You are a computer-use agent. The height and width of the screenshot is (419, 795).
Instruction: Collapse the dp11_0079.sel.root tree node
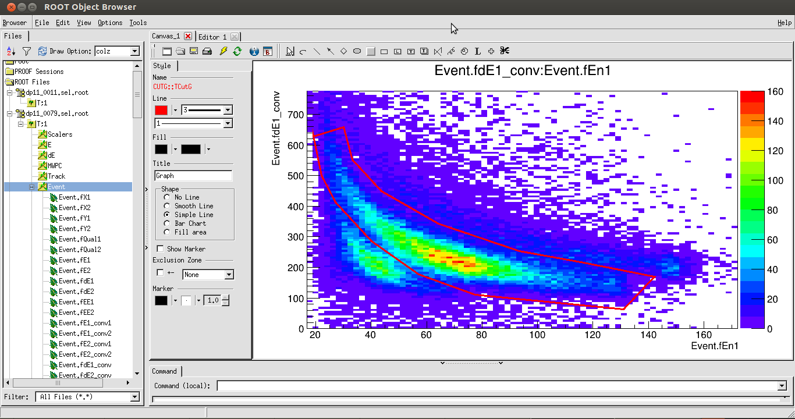pos(10,113)
